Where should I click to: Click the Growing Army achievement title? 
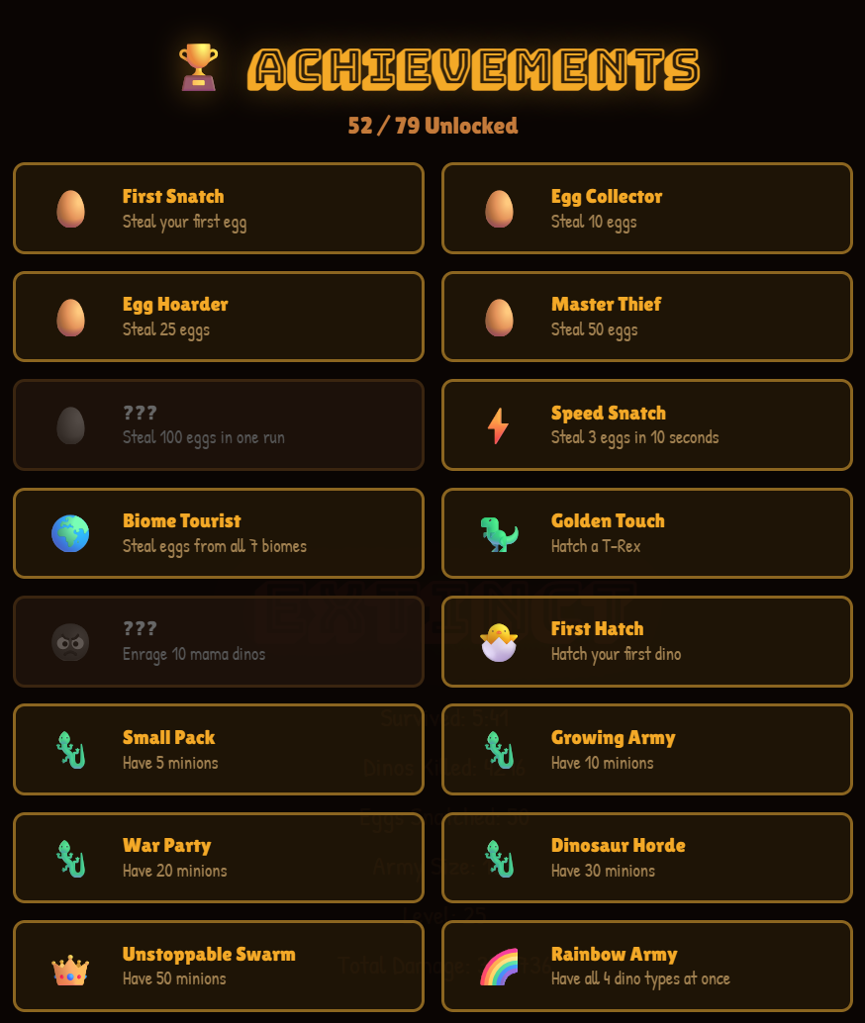click(613, 737)
